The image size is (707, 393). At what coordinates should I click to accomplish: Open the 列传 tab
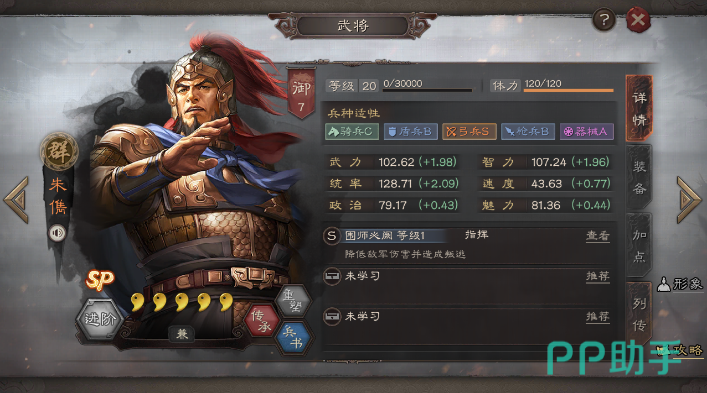click(x=639, y=313)
